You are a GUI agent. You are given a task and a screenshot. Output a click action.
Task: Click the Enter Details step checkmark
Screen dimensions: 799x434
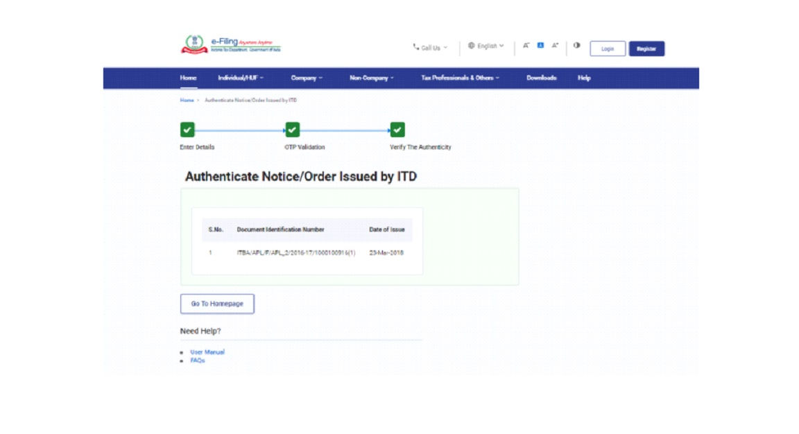pyautogui.click(x=187, y=130)
